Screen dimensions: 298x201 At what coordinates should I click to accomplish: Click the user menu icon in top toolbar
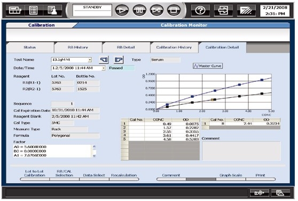pos(52,10)
